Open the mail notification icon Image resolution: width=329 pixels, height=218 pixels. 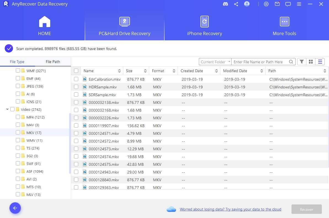tap(277, 4)
